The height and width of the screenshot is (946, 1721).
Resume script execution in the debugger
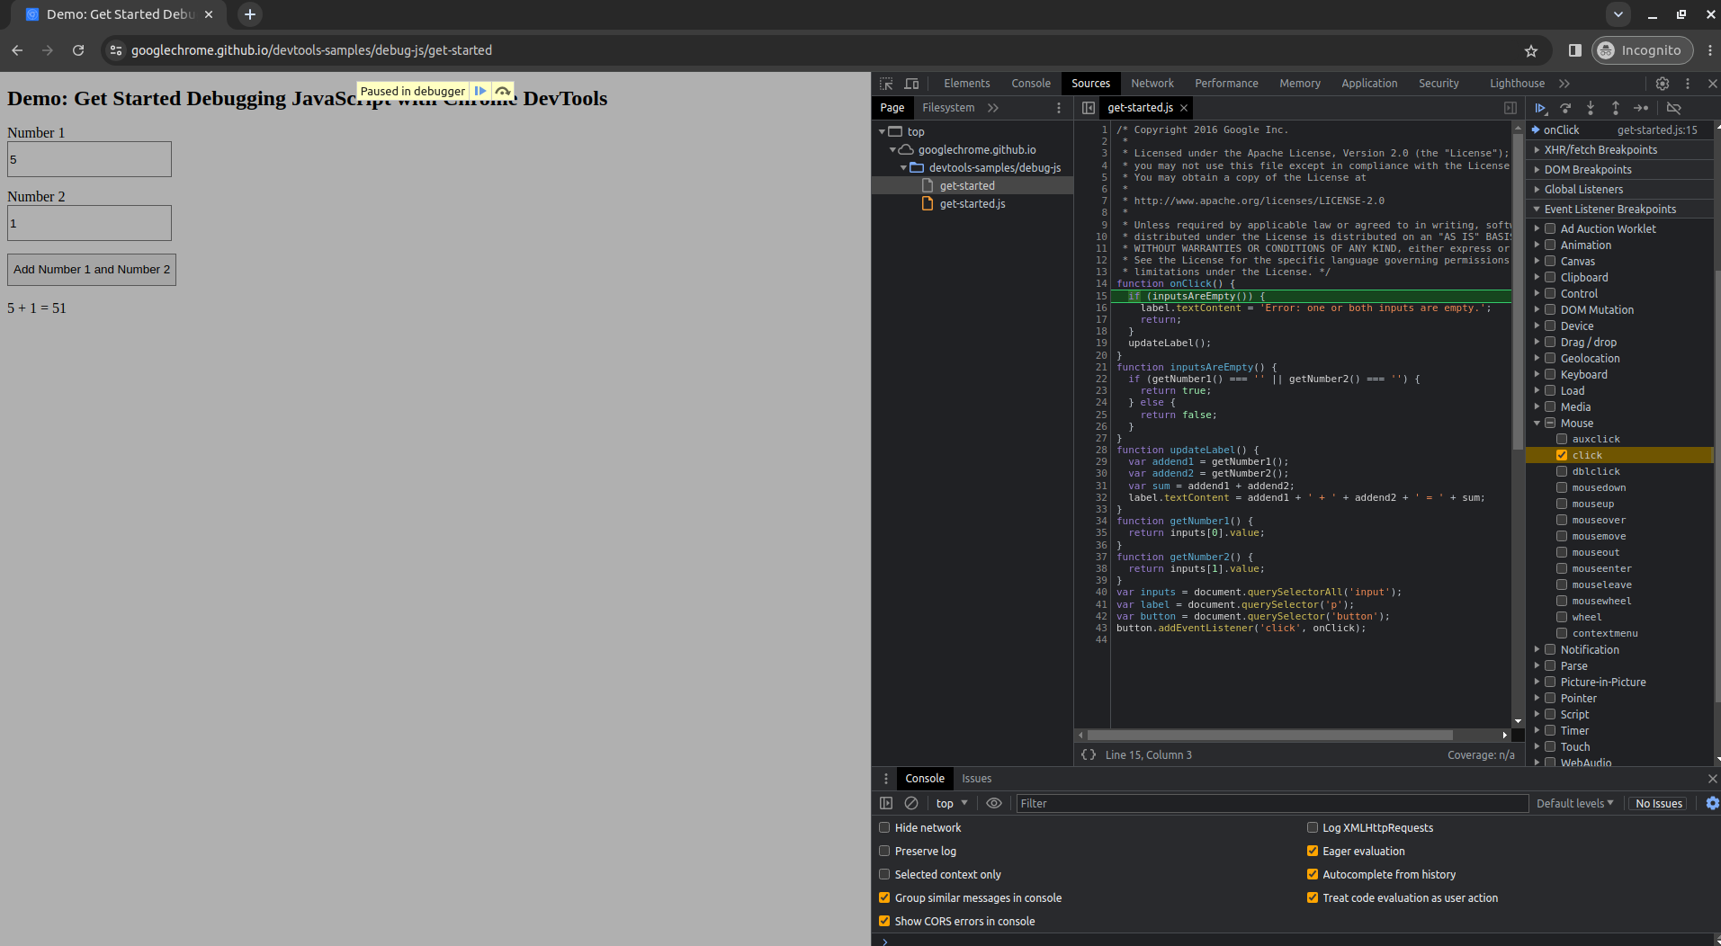tap(1540, 108)
